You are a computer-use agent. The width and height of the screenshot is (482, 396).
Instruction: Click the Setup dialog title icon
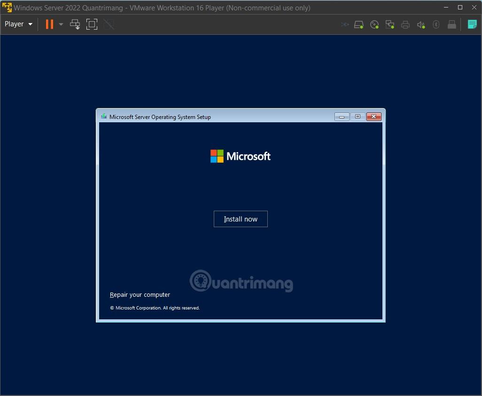click(104, 116)
